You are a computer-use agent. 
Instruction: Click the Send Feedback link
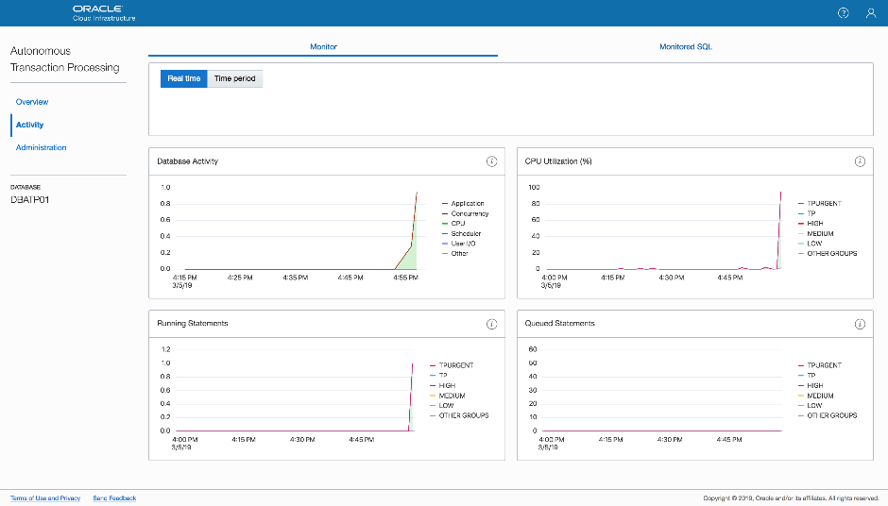pyautogui.click(x=114, y=498)
